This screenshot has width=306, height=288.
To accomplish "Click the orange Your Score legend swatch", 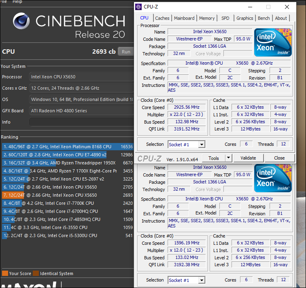I will click(x=5, y=273).
